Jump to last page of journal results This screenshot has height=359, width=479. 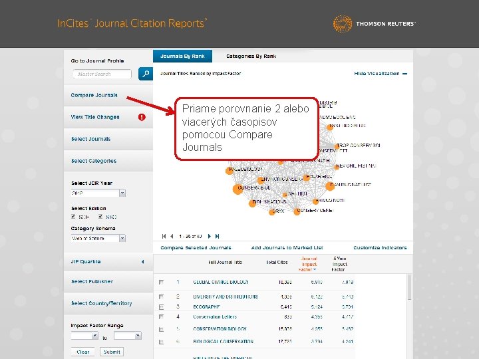[217, 236]
